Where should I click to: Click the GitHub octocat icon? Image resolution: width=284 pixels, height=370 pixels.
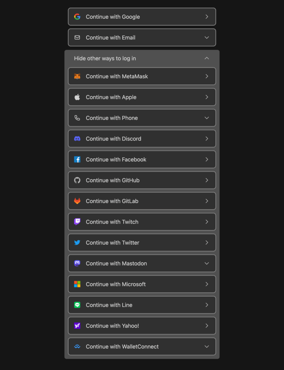pyautogui.click(x=77, y=180)
